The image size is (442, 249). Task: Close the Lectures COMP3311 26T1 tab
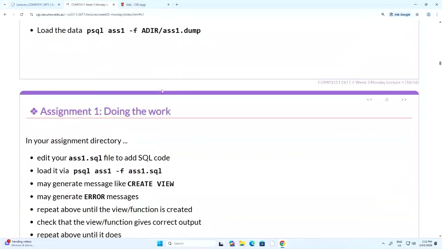click(x=59, y=4)
